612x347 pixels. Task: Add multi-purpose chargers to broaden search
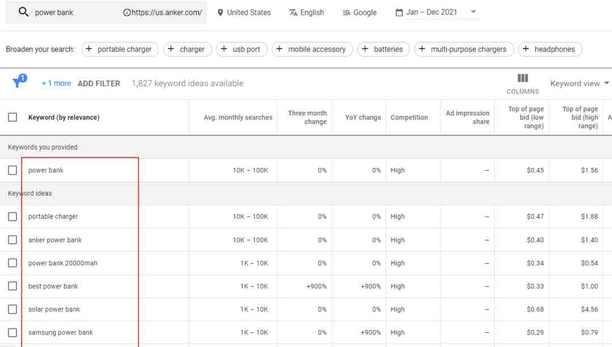pyautogui.click(x=464, y=49)
